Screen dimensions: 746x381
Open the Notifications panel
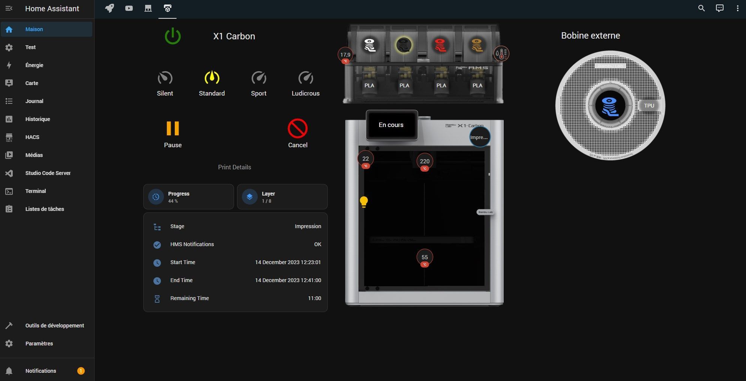click(47, 371)
